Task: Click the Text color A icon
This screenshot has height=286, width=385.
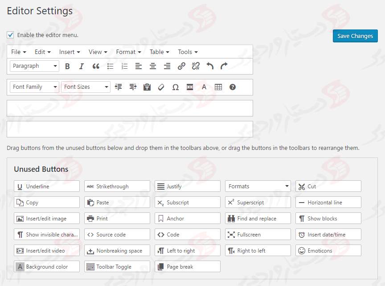Action: click(x=204, y=87)
